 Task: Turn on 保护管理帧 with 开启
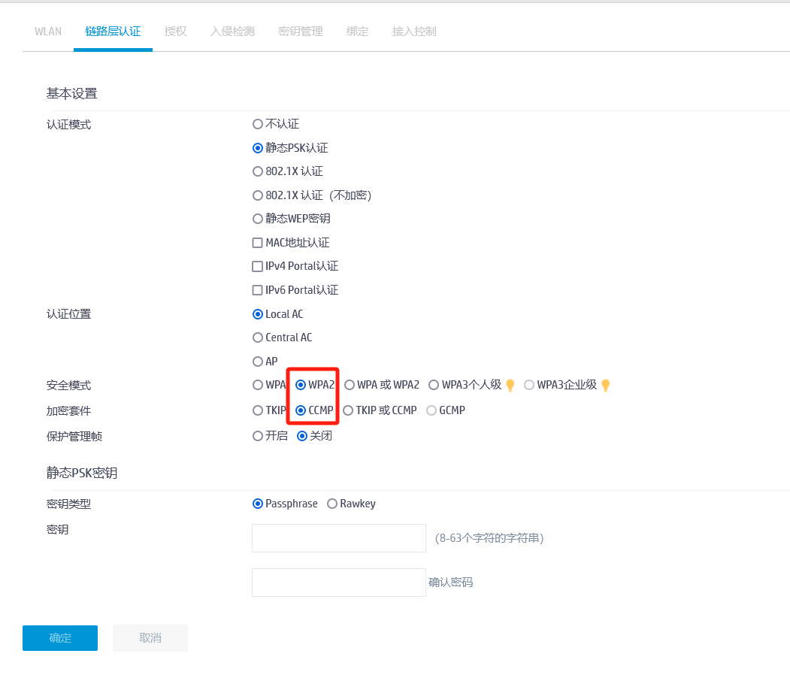258,436
